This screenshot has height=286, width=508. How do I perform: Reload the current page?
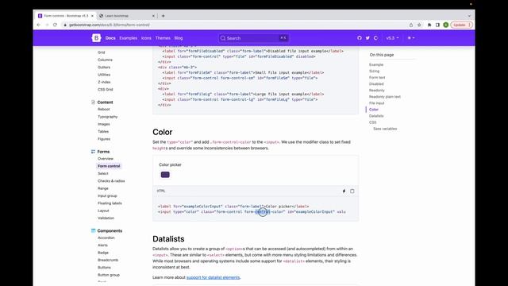click(x=55, y=25)
